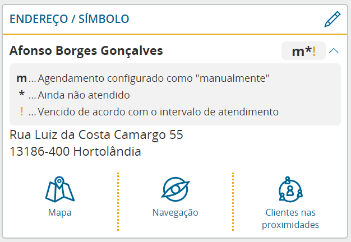
Task: Click the orange exclamation legend symbol
Action: (21, 111)
